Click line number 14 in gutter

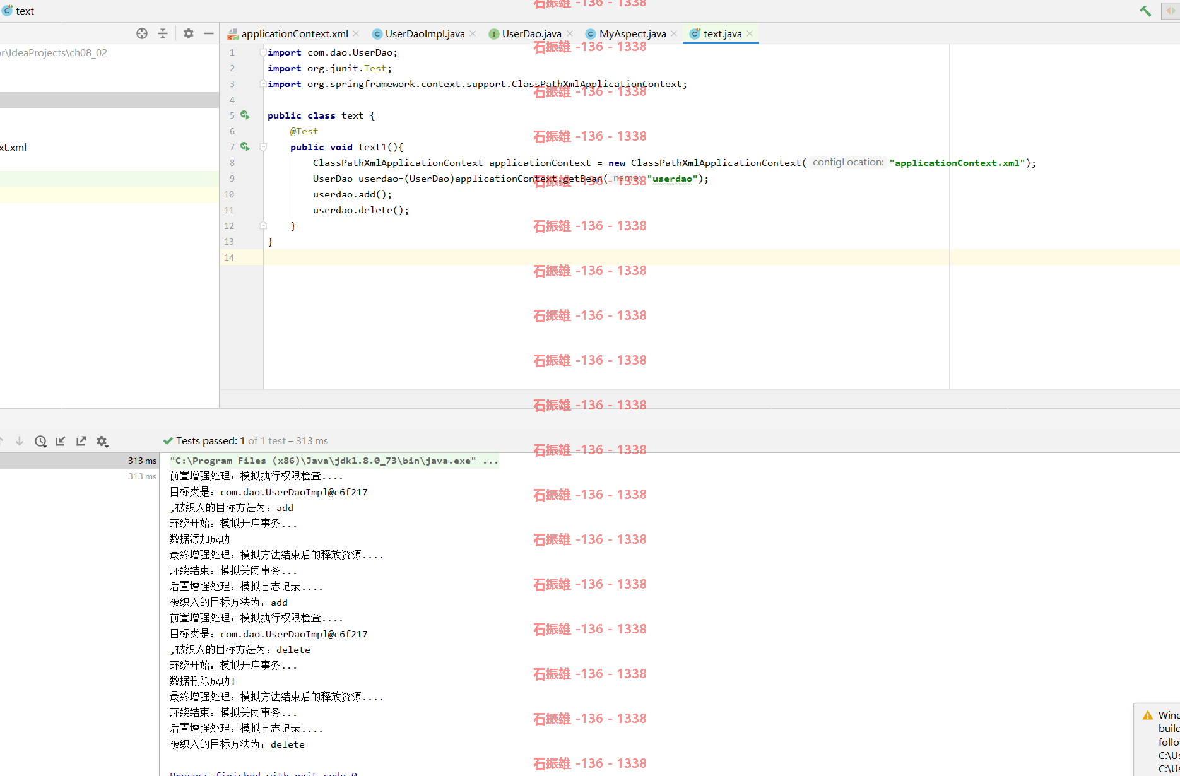(x=229, y=257)
